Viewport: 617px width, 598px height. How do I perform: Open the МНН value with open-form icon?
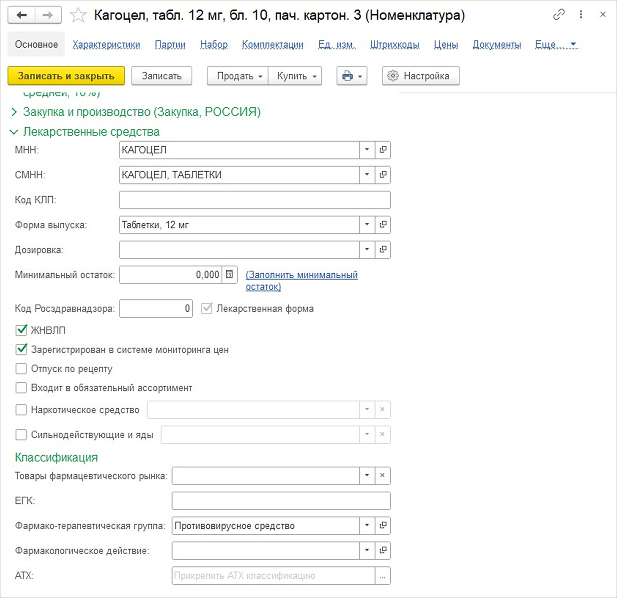click(383, 150)
